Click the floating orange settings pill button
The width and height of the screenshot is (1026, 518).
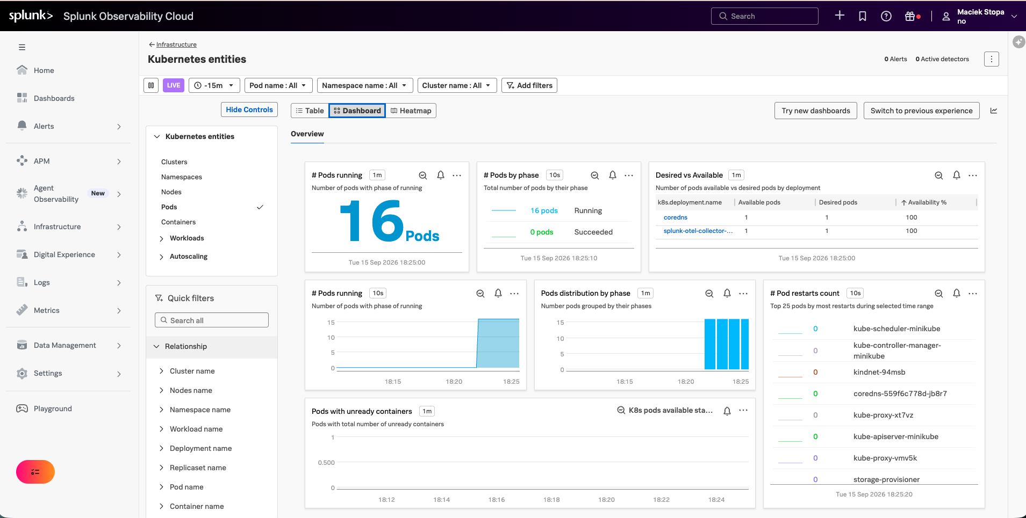point(35,472)
